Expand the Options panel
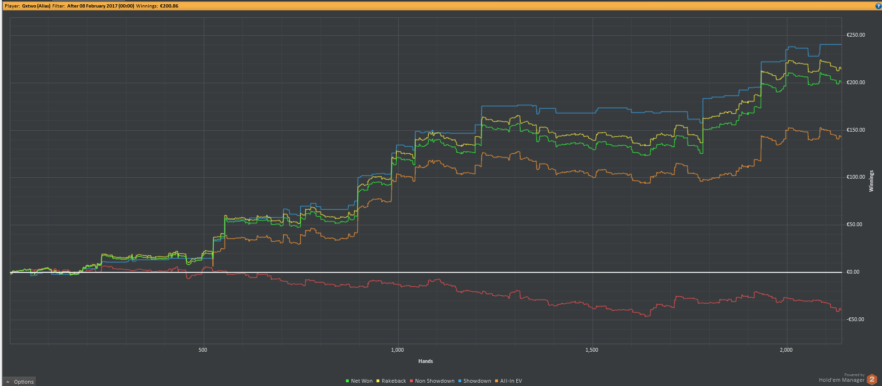882x386 pixels. click(x=20, y=382)
